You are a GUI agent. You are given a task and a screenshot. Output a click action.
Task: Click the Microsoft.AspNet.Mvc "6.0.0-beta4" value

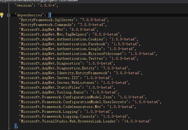[x=83, y=30]
